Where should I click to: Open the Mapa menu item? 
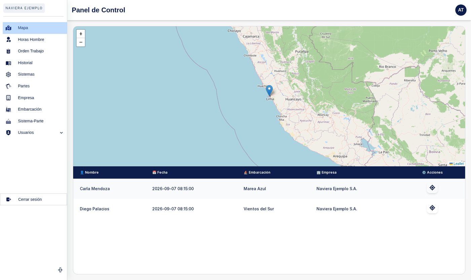coord(35,28)
